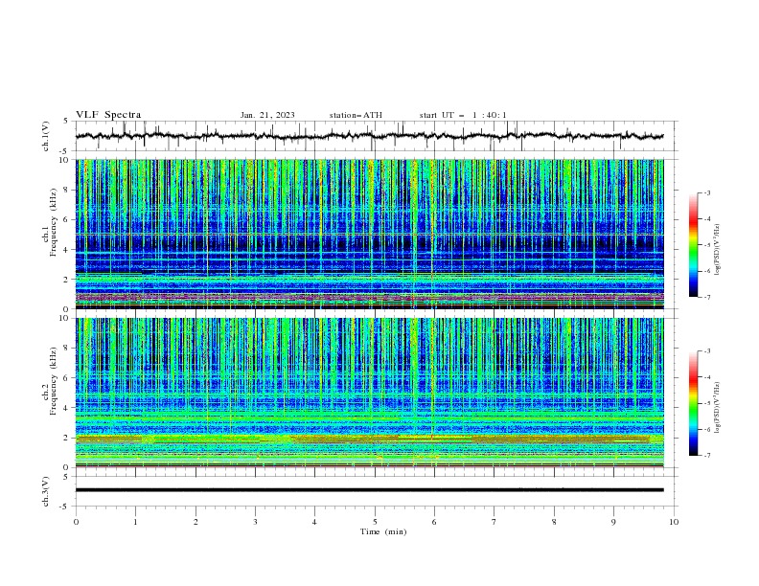The width and height of the screenshot is (759, 586).
Task: Click the ch.1 voltage waveform trace
Action: pos(369,136)
